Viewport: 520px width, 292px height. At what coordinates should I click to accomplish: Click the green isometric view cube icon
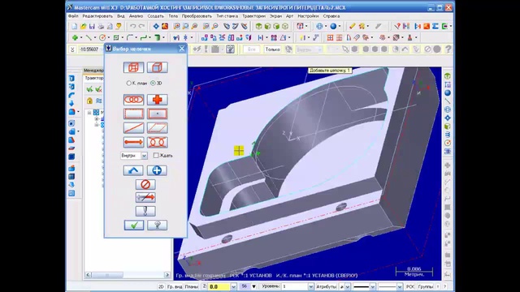[x=258, y=26]
